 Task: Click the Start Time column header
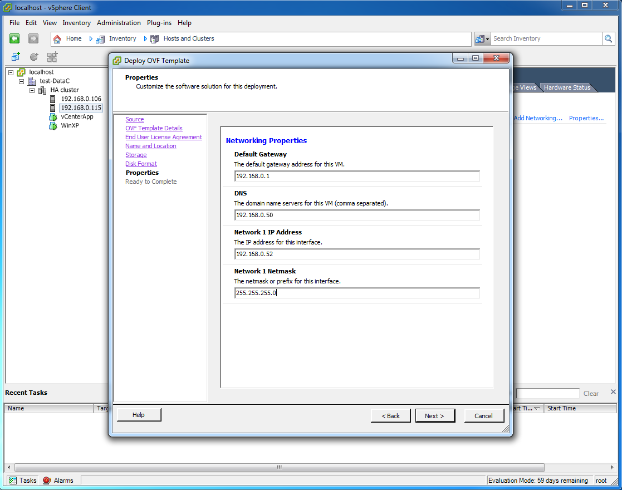[x=580, y=408]
